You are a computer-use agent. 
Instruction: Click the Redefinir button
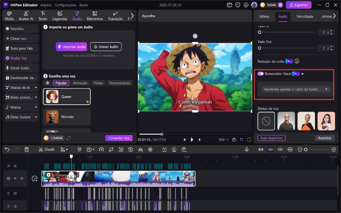click(324, 138)
